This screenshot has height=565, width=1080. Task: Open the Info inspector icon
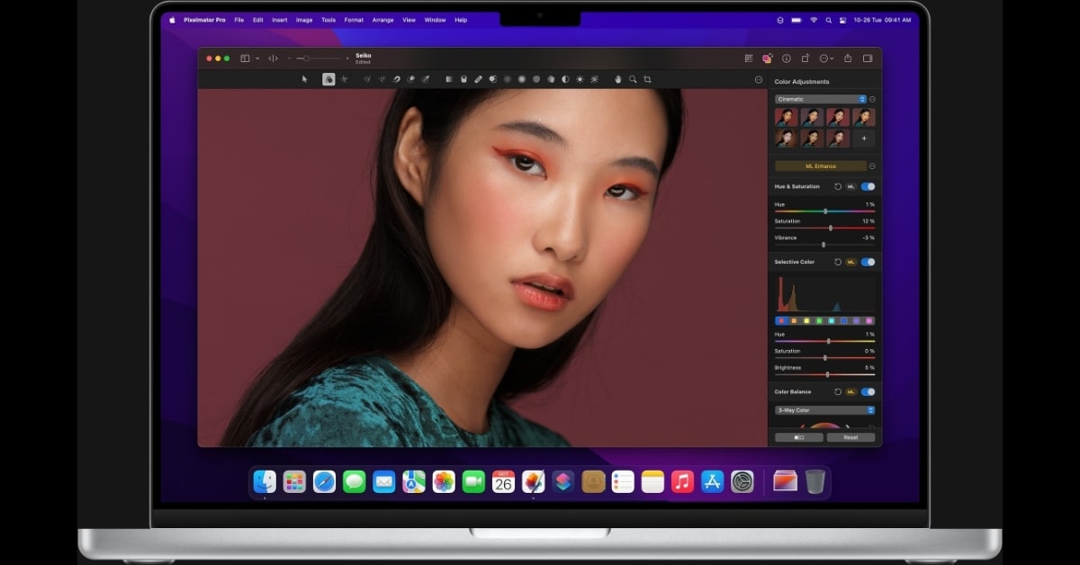tap(787, 58)
